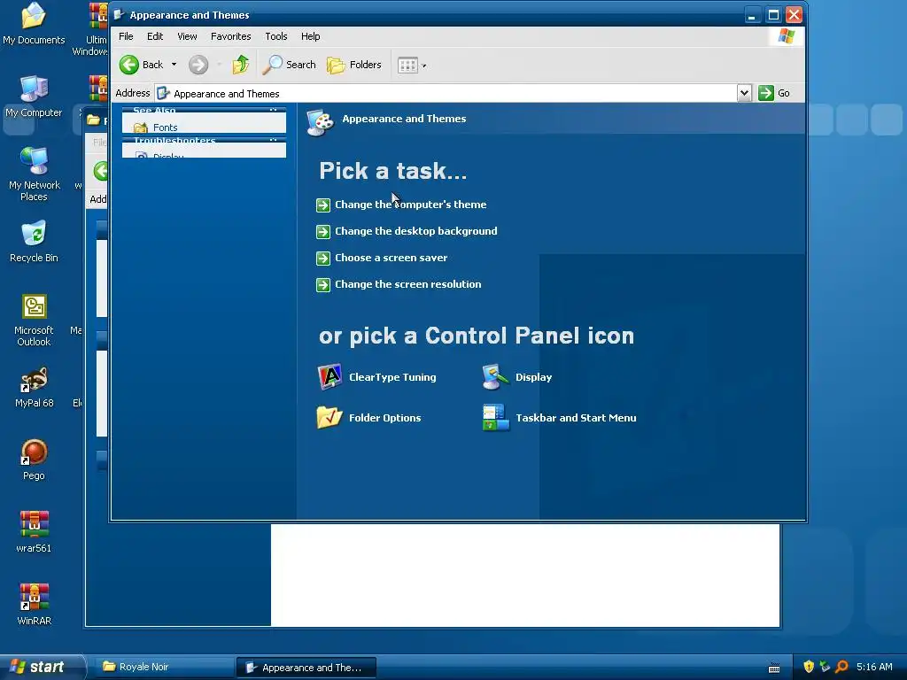The width and height of the screenshot is (907, 680).
Task: Click the green Back arrow button
Action: coord(129,65)
